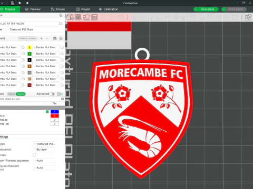Edit the A1 0.4 nozzle printer preset

click(x=61, y=23)
